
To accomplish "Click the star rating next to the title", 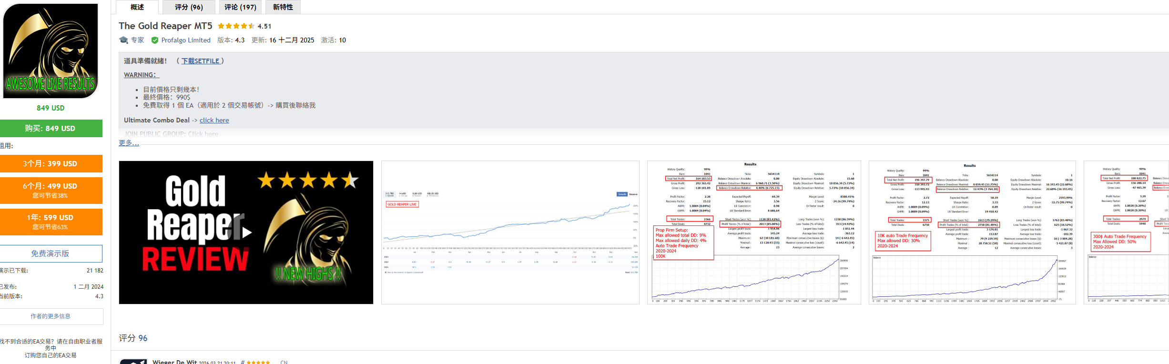I will (236, 26).
